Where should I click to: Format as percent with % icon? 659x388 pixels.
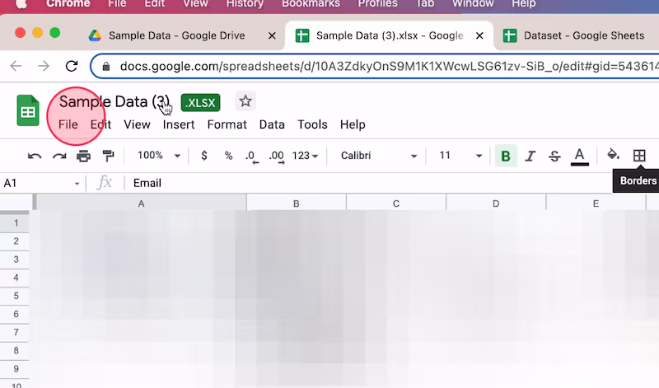point(229,156)
